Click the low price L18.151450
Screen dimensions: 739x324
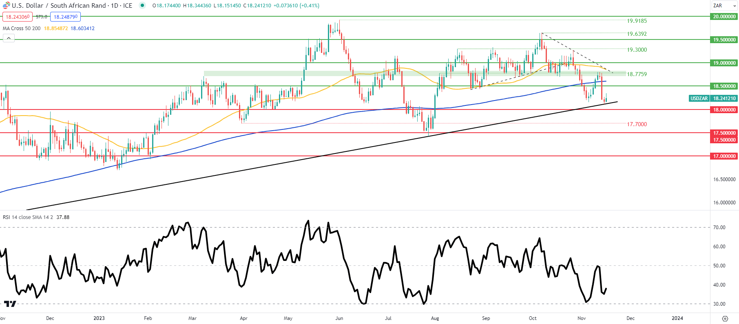(x=227, y=6)
